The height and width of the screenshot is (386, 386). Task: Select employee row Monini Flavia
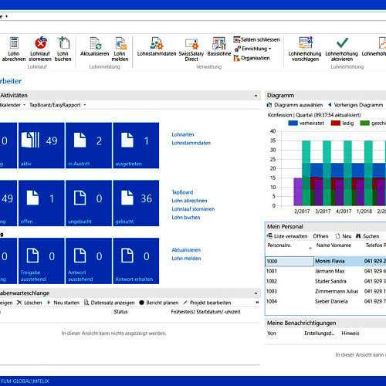[x=326, y=262]
